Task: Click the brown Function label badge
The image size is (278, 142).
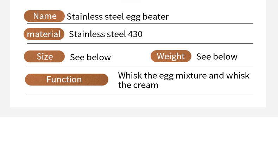Action: point(67,80)
